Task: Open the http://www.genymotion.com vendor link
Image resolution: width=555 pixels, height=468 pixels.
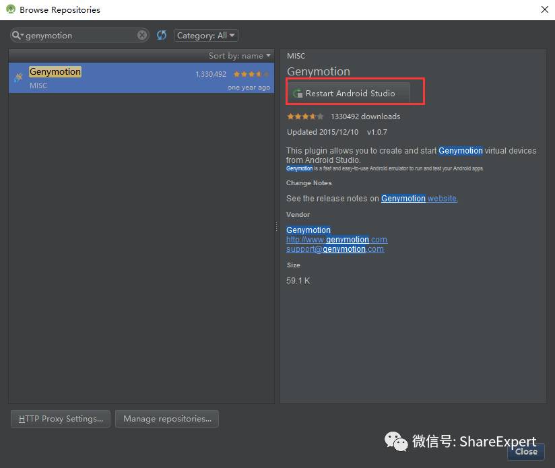Action: pos(337,240)
